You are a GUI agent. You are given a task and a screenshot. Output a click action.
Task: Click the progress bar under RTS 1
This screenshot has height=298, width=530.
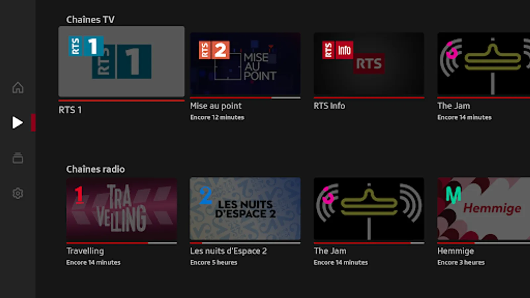pyautogui.click(x=121, y=100)
